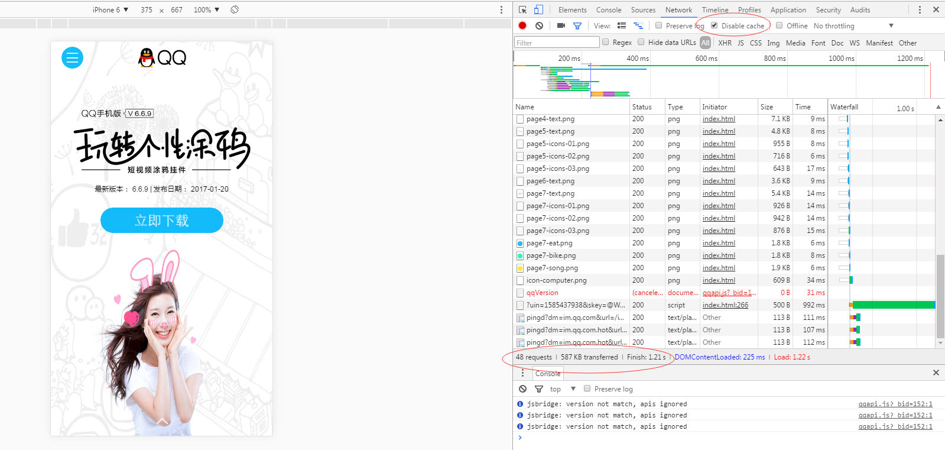Filter requests by Font
The height and width of the screenshot is (450, 945).
pyautogui.click(x=818, y=43)
